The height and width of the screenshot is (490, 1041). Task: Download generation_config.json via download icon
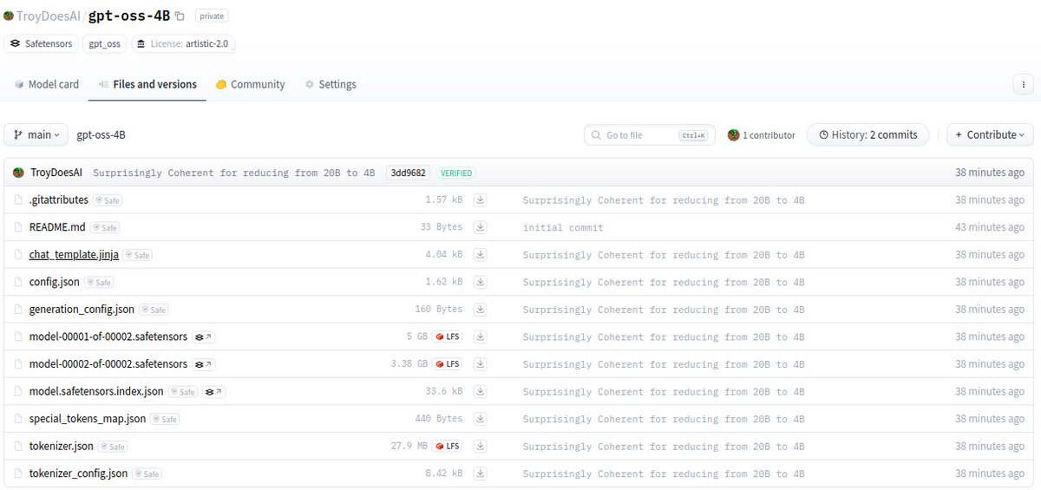click(480, 310)
